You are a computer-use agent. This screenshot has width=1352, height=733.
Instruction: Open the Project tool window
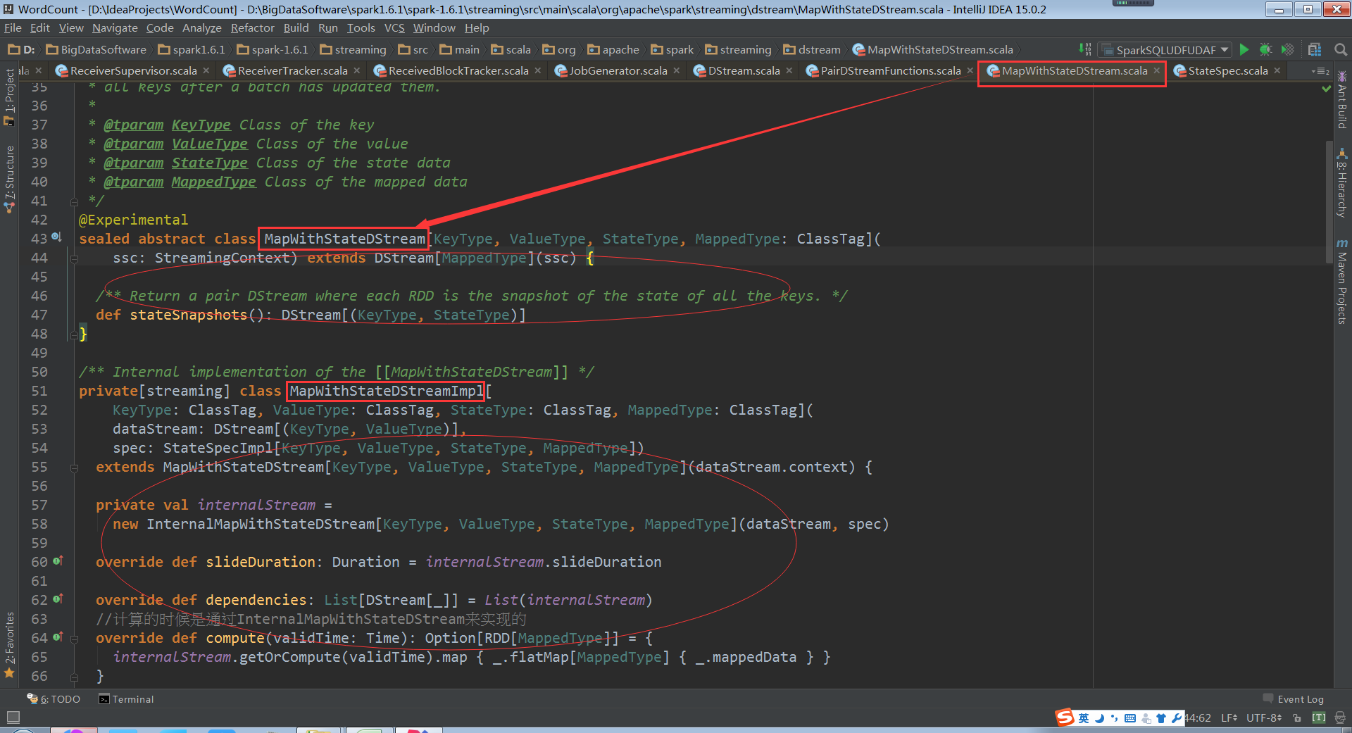(9, 97)
